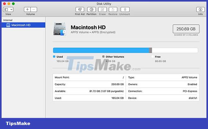
Task: Add a volume with the plus button
Action: pos(27,9)
